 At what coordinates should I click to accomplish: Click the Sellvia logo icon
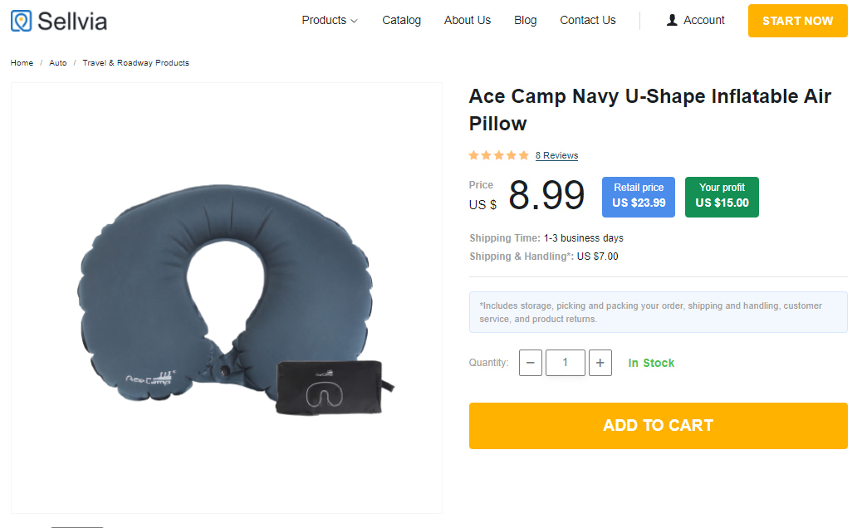(22, 21)
